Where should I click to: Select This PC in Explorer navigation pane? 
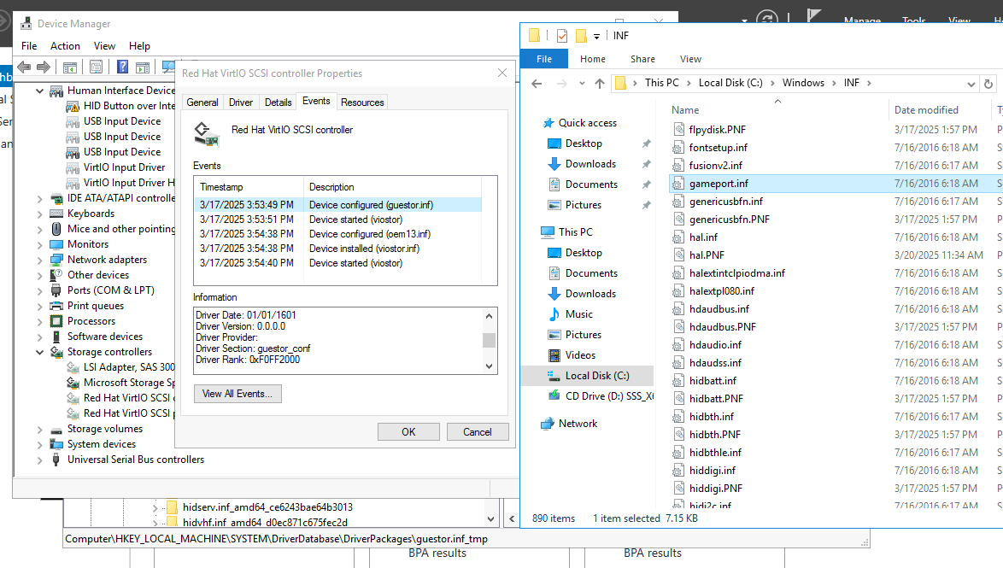pos(575,232)
